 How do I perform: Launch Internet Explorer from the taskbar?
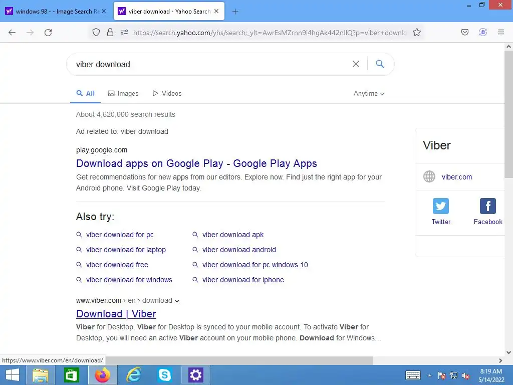pyautogui.click(x=133, y=375)
